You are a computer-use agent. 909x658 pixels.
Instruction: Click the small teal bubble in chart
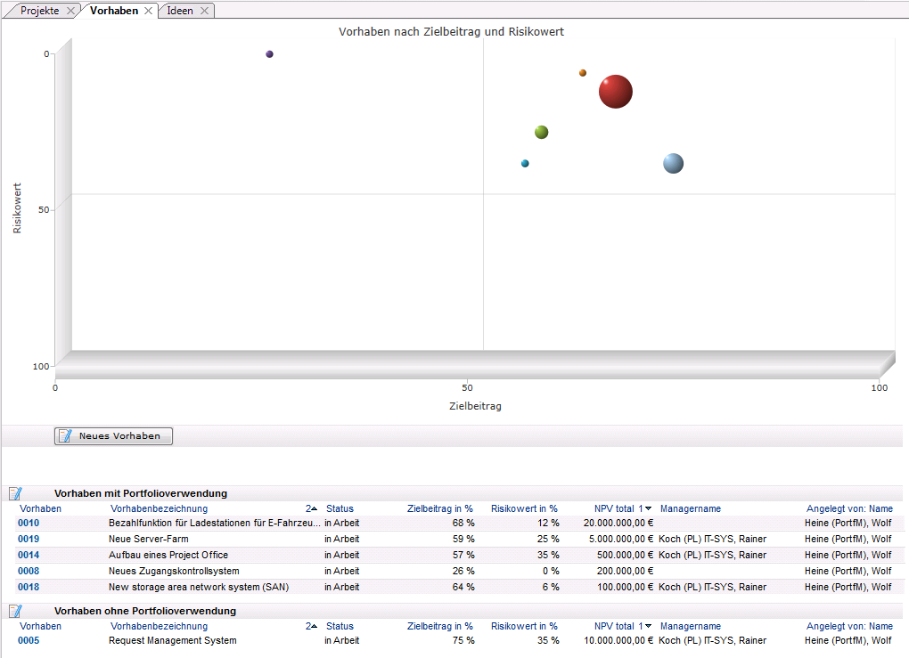525,163
